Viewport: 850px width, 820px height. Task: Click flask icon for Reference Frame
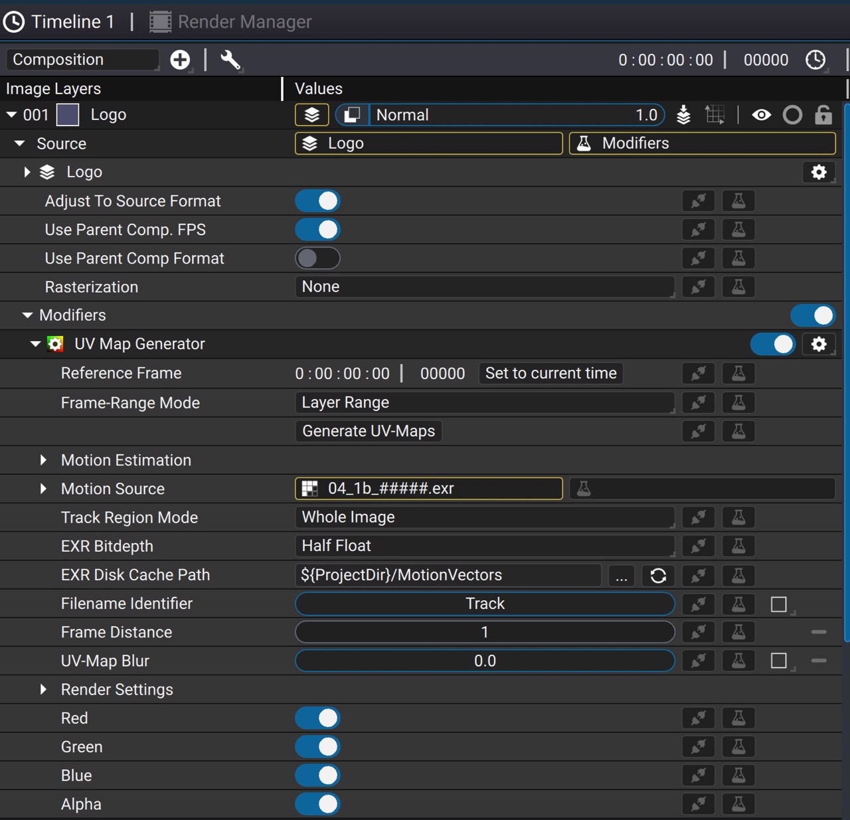point(738,373)
